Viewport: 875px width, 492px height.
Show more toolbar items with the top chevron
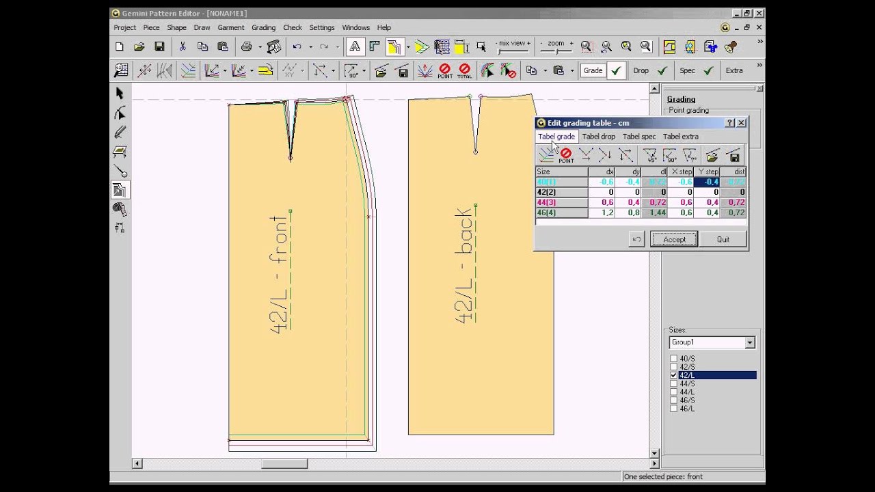click(760, 42)
